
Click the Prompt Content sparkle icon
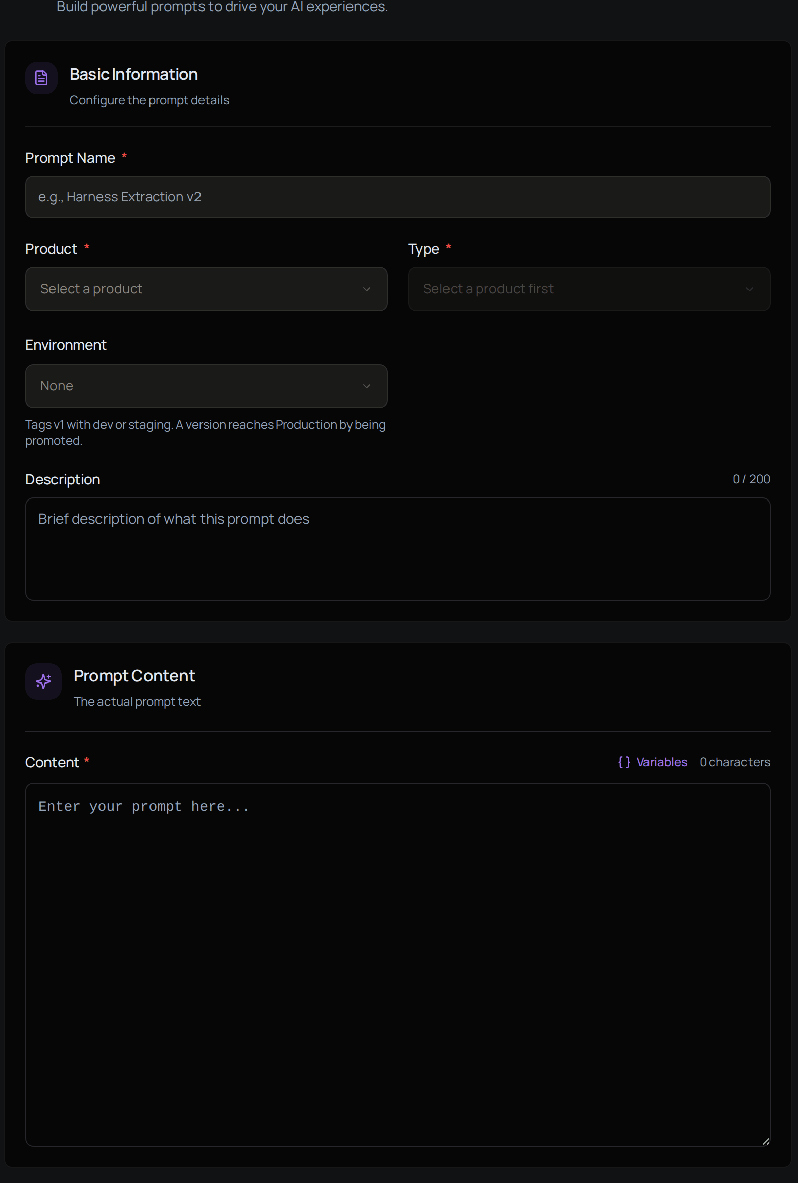click(43, 681)
